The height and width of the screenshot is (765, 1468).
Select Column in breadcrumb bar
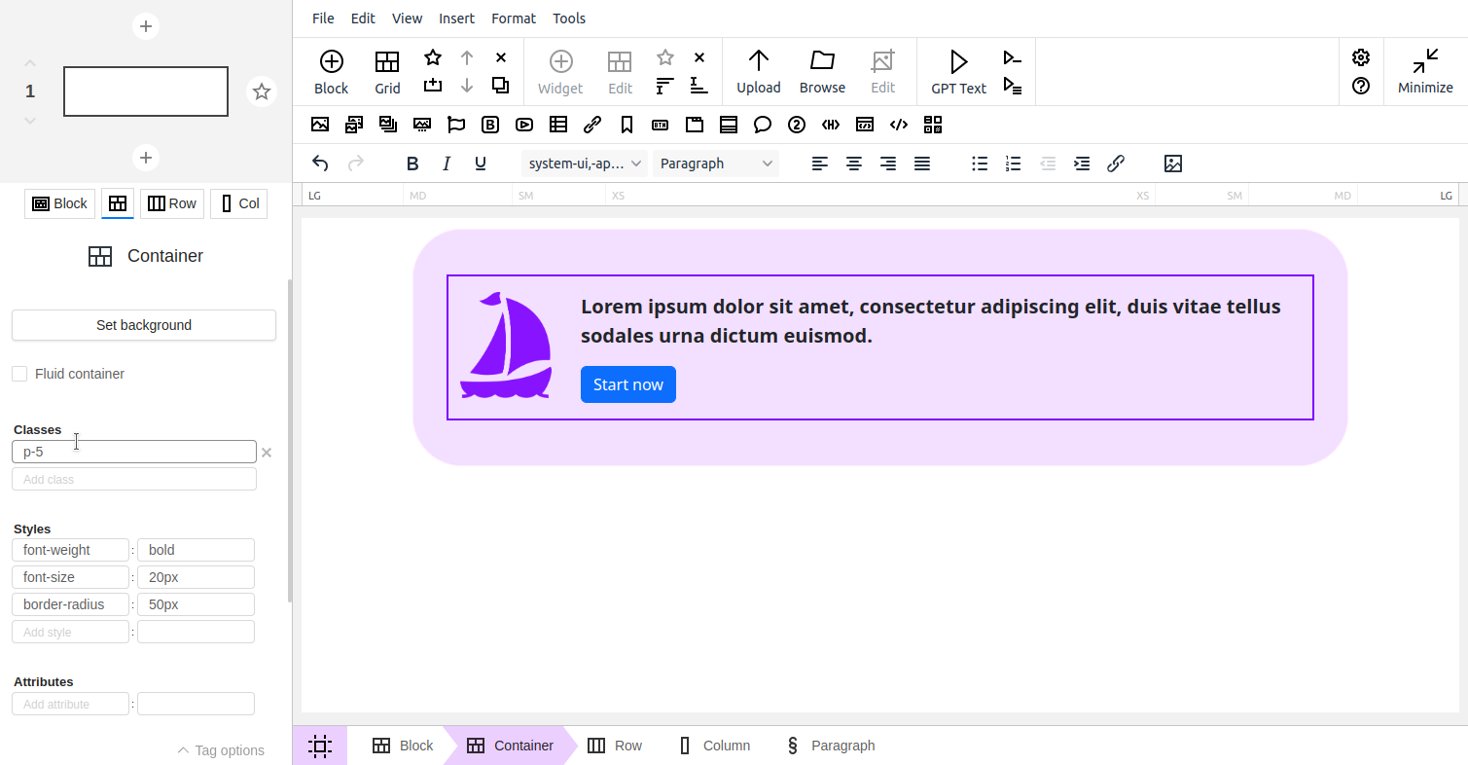tap(714, 746)
